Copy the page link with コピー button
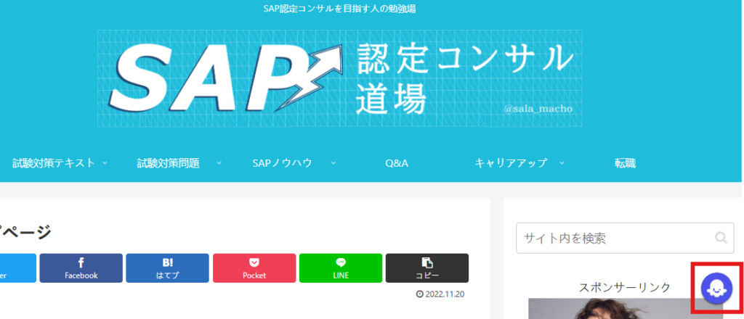This screenshot has height=319, width=744. click(x=426, y=268)
